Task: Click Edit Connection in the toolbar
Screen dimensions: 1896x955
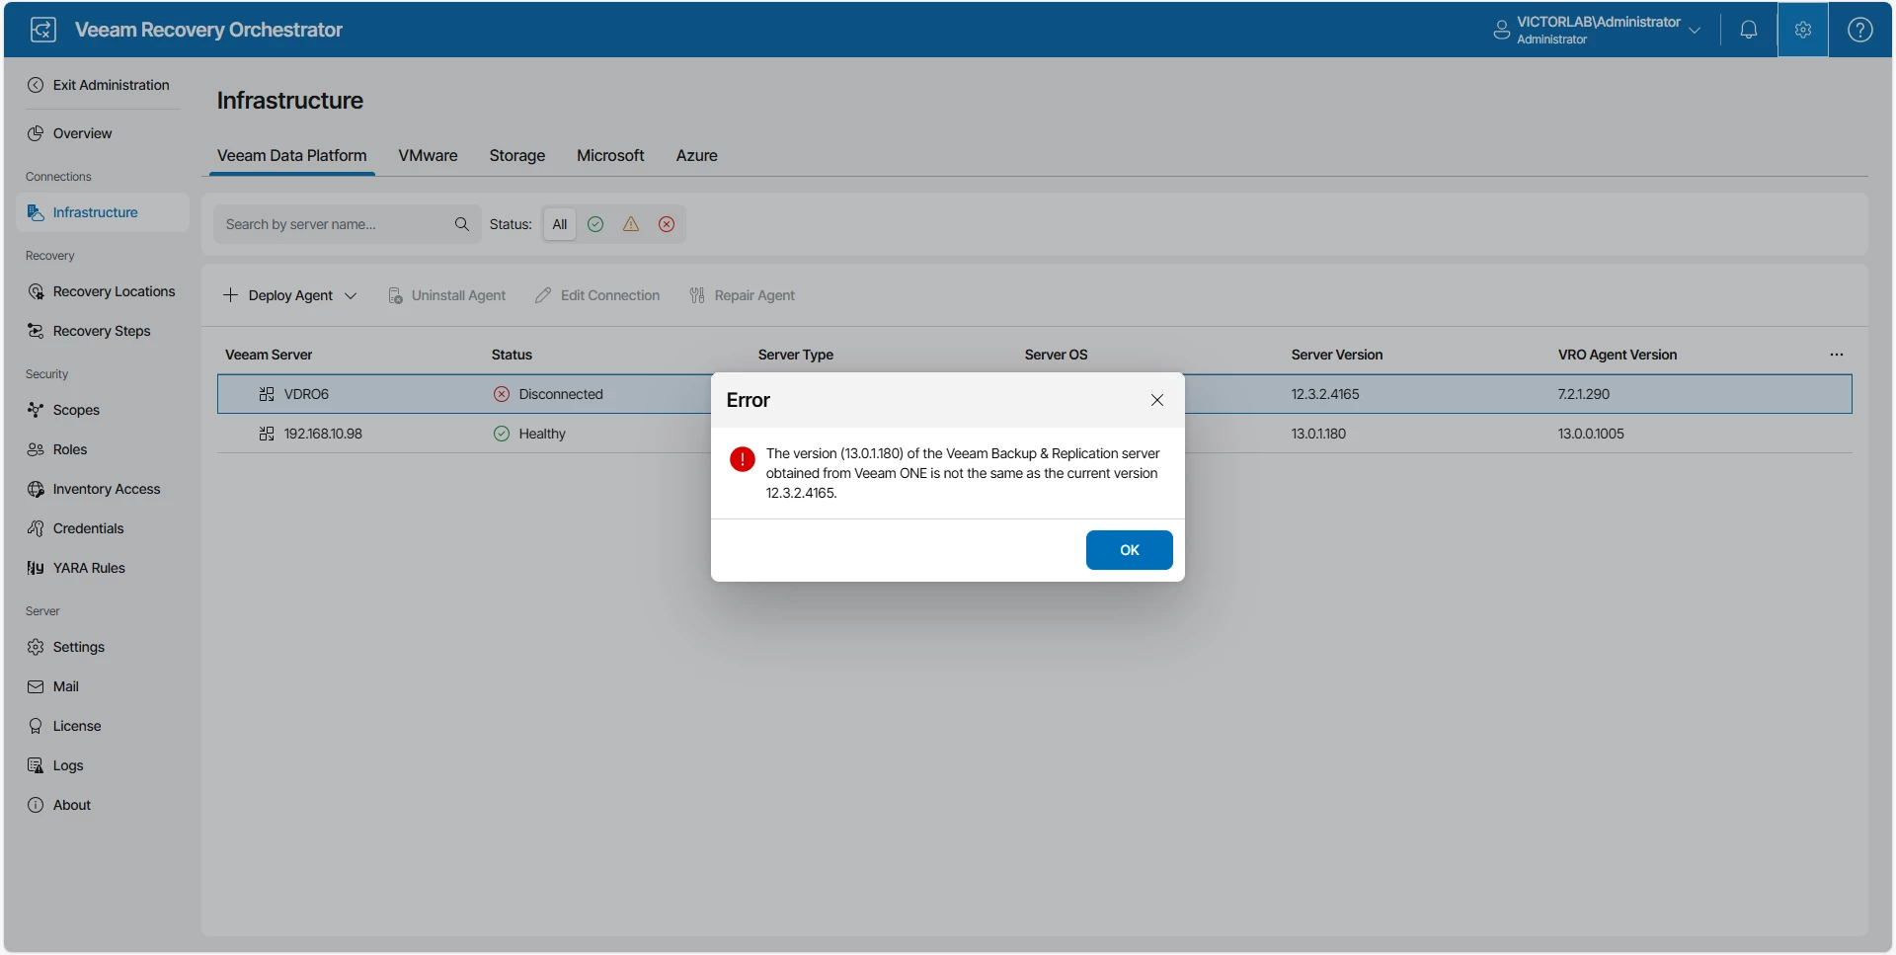Action: point(597,295)
